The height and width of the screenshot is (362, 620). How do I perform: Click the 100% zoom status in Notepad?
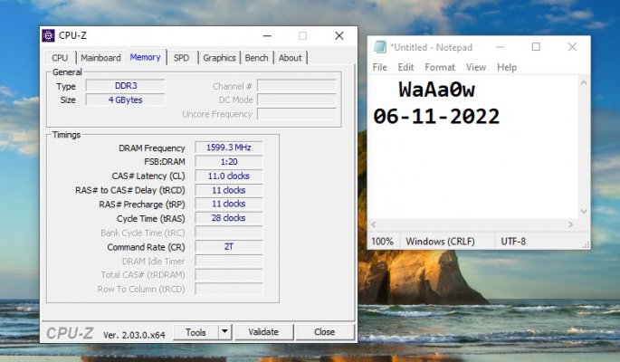382,242
